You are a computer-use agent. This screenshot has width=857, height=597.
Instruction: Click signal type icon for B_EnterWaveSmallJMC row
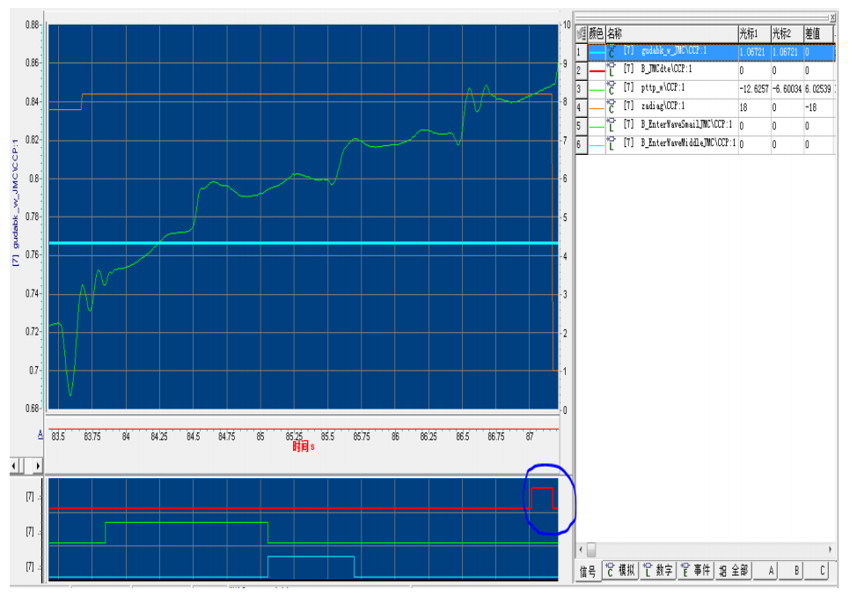tap(612, 126)
